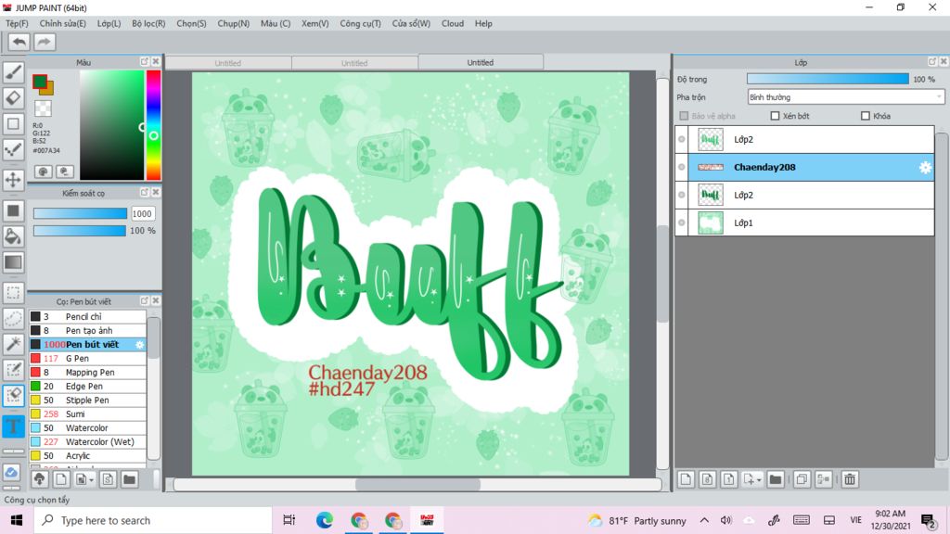950x534 pixels.
Task: Open the Cloud menu
Action: (x=453, y=23)
